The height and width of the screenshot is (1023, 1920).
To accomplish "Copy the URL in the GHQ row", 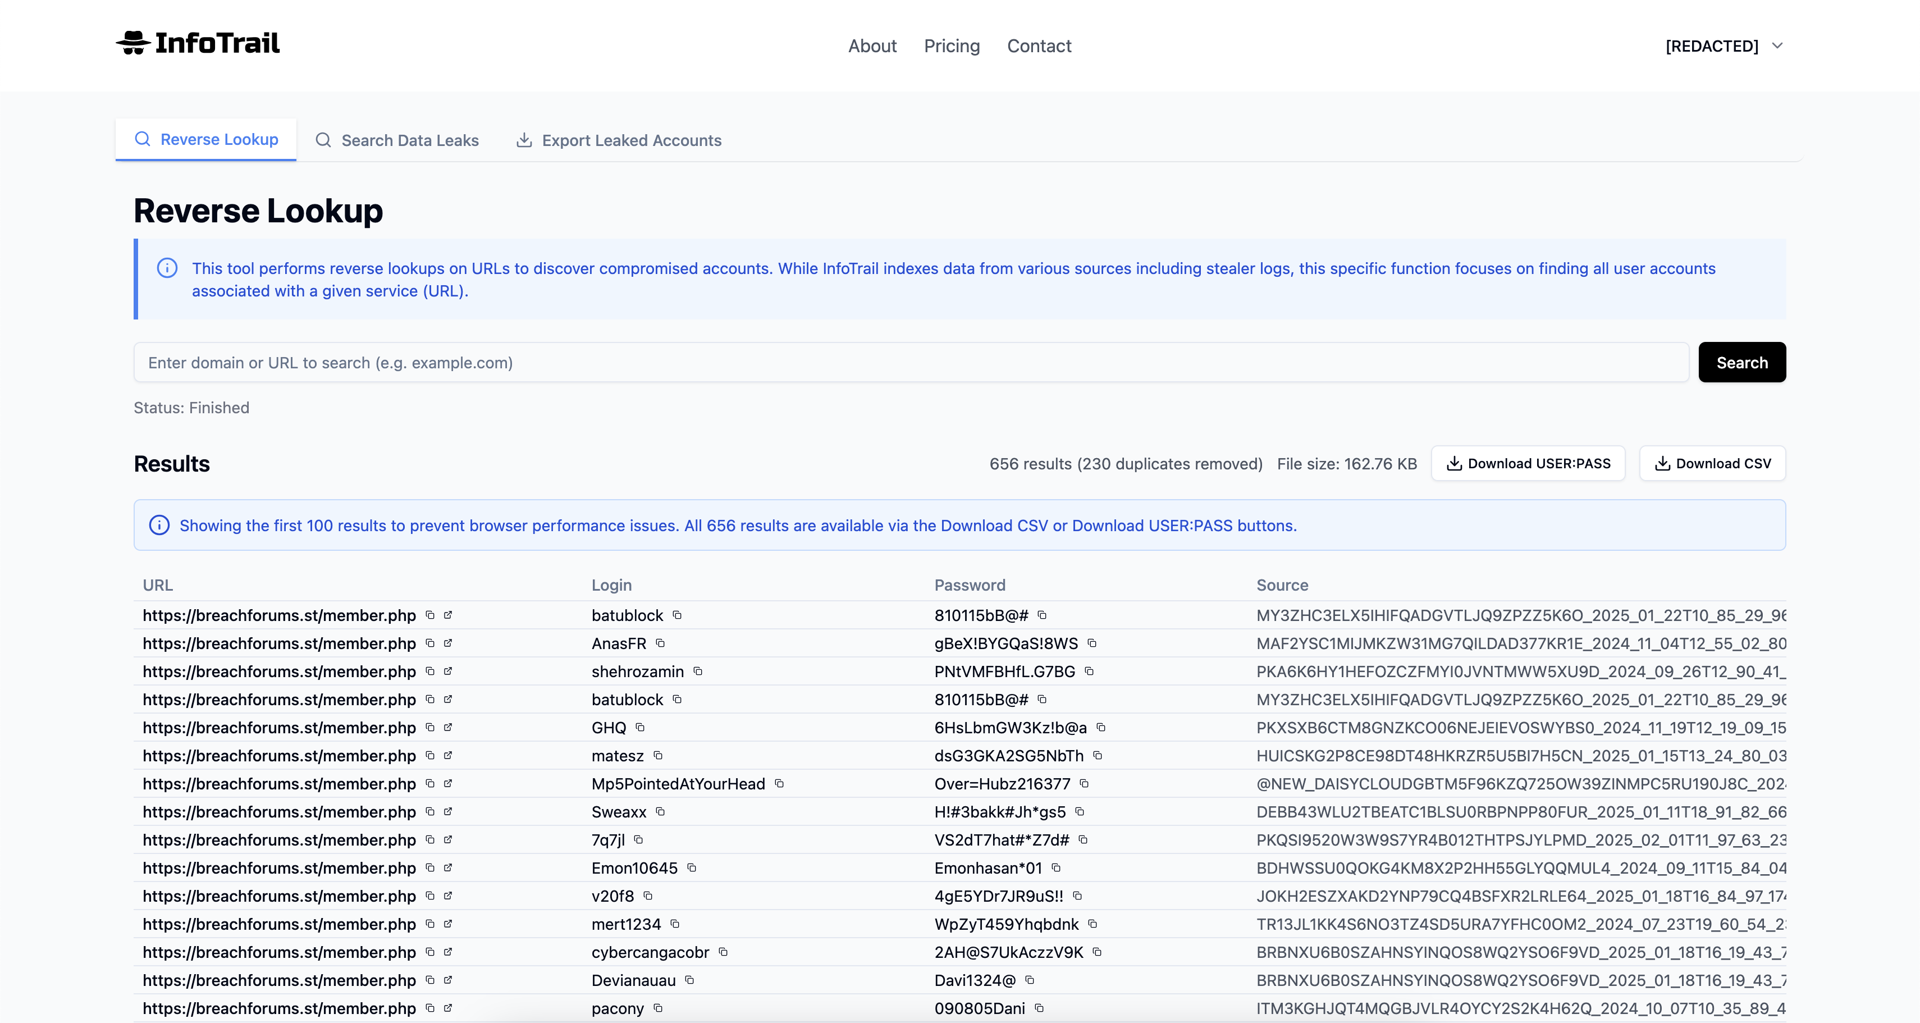I will (x=430, y=728).
